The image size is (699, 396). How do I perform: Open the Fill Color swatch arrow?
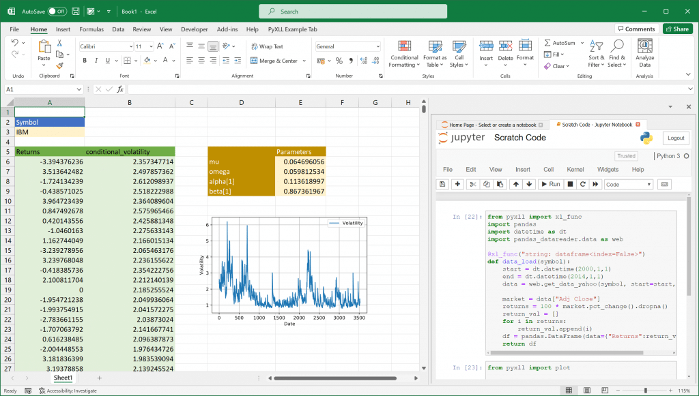pyautogui.click(x=155, y=61)
